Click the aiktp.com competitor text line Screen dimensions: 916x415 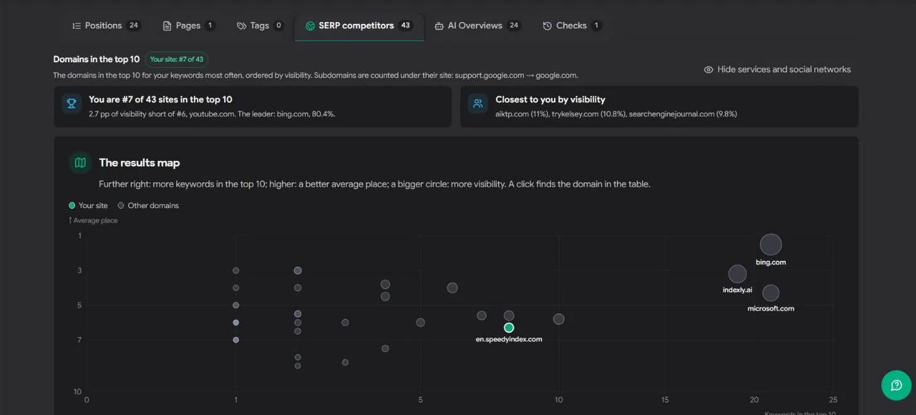(x=616, y=114)
